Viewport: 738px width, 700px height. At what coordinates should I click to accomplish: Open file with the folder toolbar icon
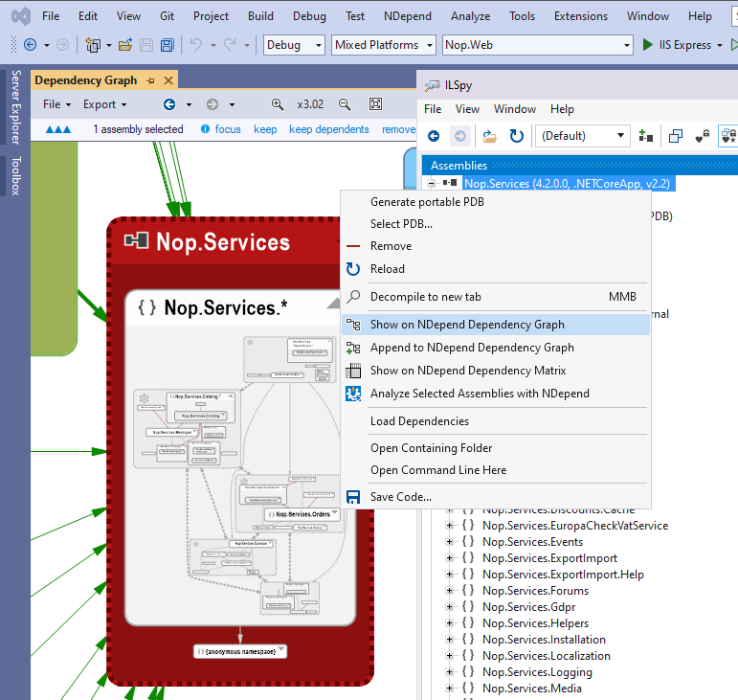tap(125, 45)
